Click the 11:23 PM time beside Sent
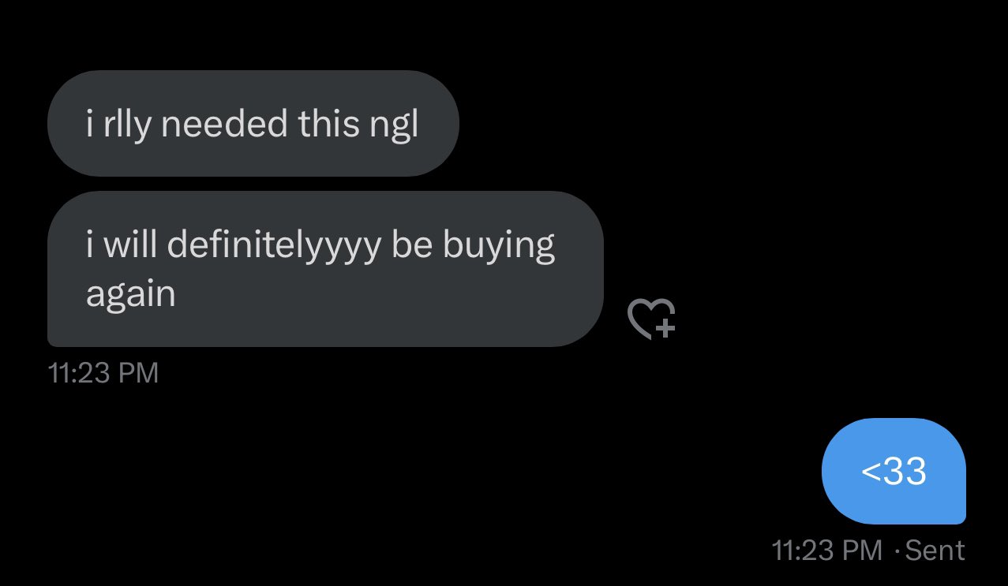 pos(826,550)
